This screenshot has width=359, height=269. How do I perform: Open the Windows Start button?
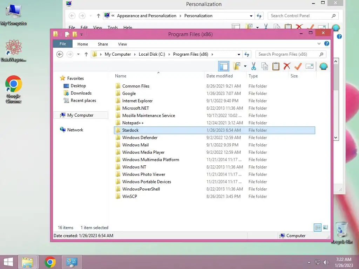[x=8, y=262]
